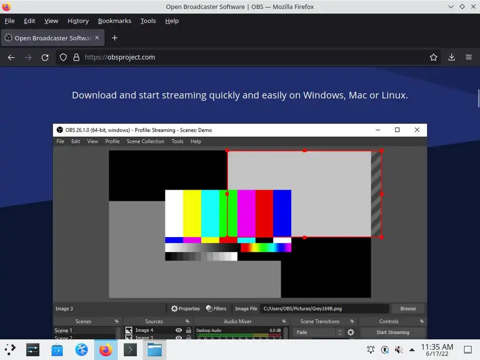Click the color bars test pattern
Viewport: 480px width, 360px height.
point(228,225)
